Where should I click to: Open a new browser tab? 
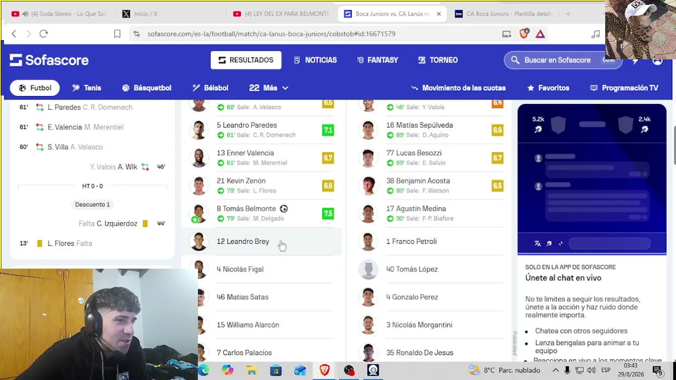pyautogui.click(x=568, y=14)
